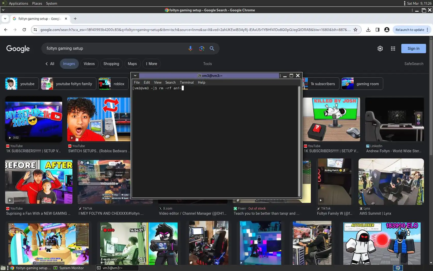The width and height of the screenshot is (433, 271).
Task: Click the Google logo
Action: (18, 49)
